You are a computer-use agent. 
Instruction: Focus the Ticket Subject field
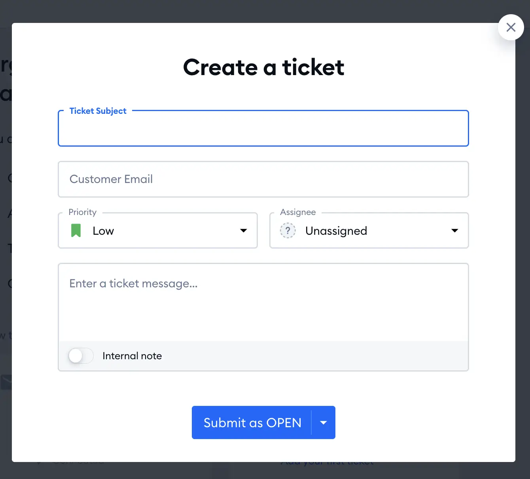point(263,128)
